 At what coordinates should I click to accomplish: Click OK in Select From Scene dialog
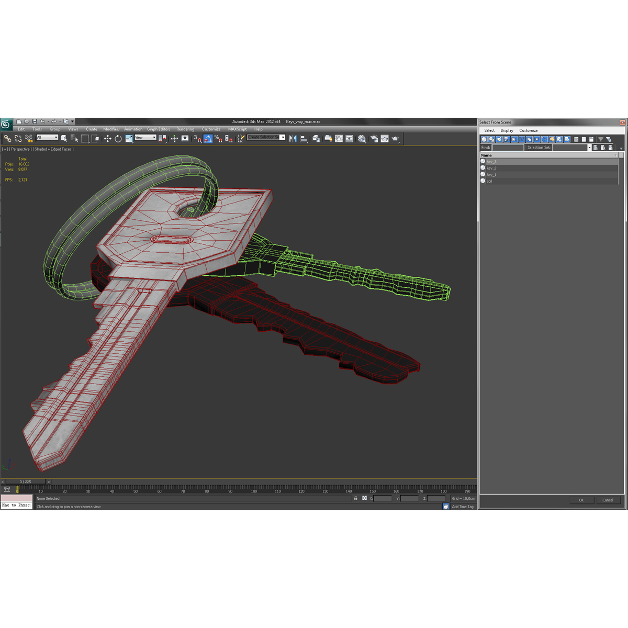pos(581,500)
